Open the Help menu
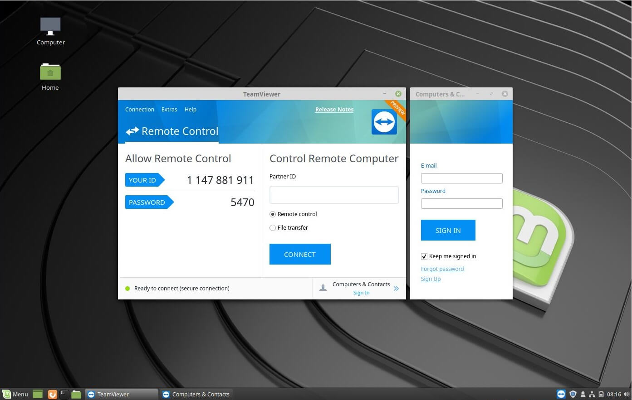Viewport: 632px width, 400px height. click(190, 109)
